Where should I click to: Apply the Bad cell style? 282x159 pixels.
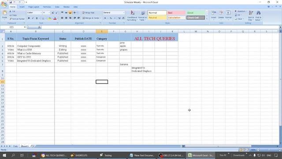pyautogui.click(x=176, y=13)
